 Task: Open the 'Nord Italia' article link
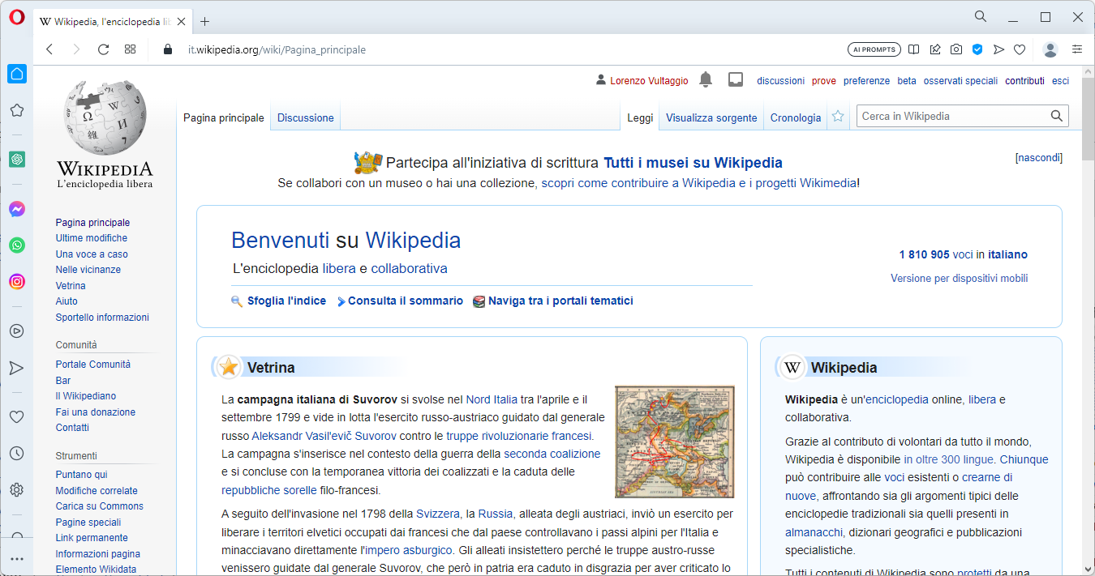(x=492, y=399)
